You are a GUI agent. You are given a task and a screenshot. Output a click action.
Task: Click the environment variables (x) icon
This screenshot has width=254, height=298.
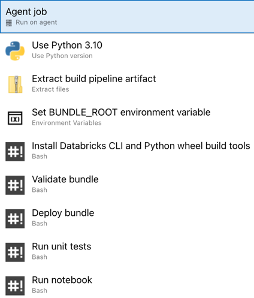15,118
